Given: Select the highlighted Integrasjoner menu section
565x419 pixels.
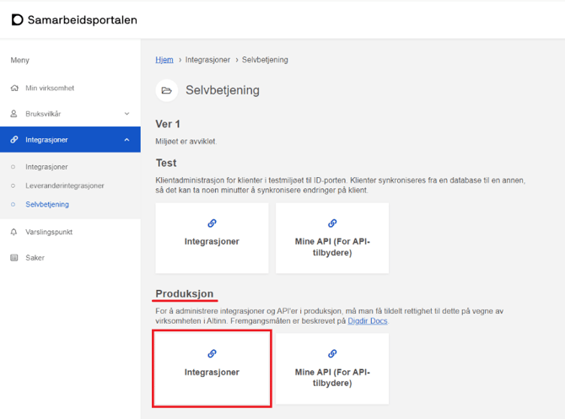Looking at the screenshot, I should coord(70,139).
